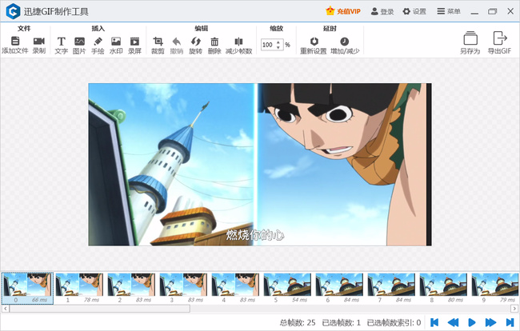The height and width of the screenshot is (331, 520).
Task: Click the app logo in the title bar
Action: coord(13,12)
